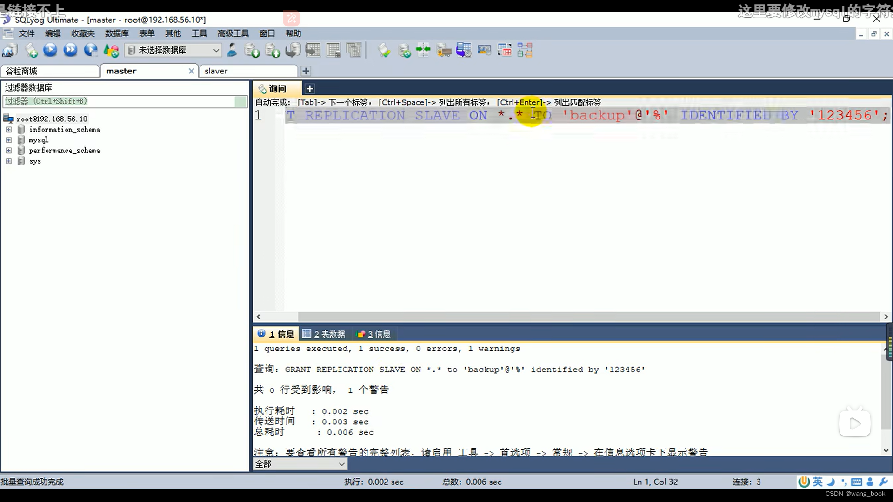Select the schema filter icon
Image resolution: width=893 pixels, height=502 pixels.
click(x=240, y=101)
